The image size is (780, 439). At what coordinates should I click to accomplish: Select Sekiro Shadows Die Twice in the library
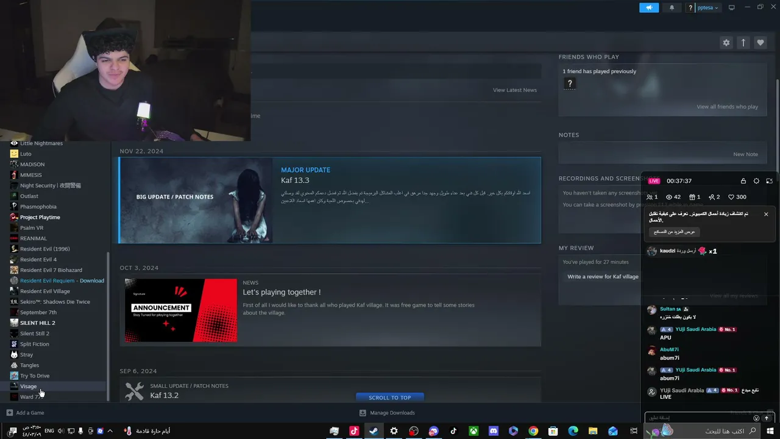point(54,302)
